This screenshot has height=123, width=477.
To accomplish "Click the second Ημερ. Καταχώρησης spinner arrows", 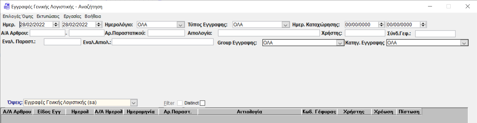I will click(x=423, y=25).
